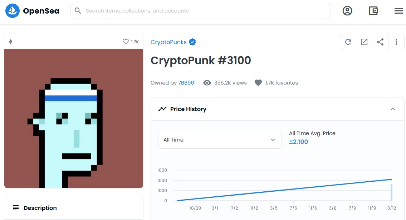Click the eye icon beside 355.2K views
406x220 pixels.
click(x=207, y=83)
